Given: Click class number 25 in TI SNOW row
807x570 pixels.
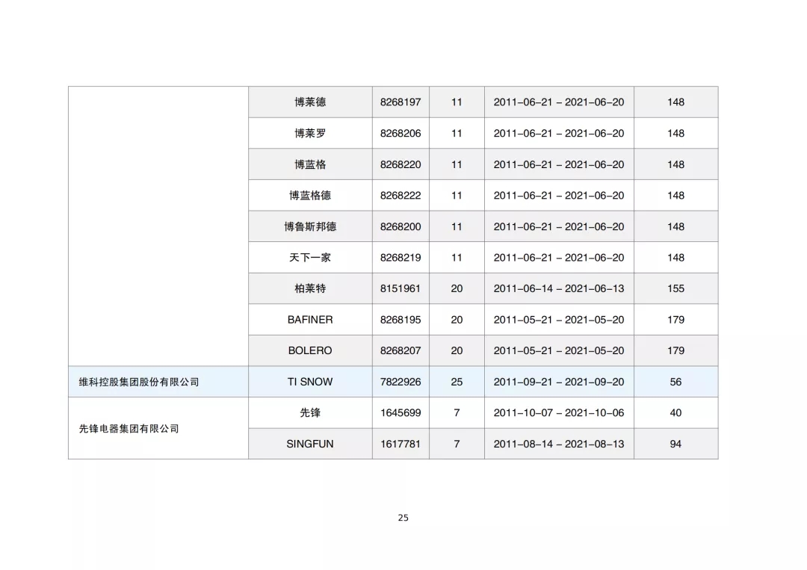Looking at the screenshot, I should click(457, 382).
